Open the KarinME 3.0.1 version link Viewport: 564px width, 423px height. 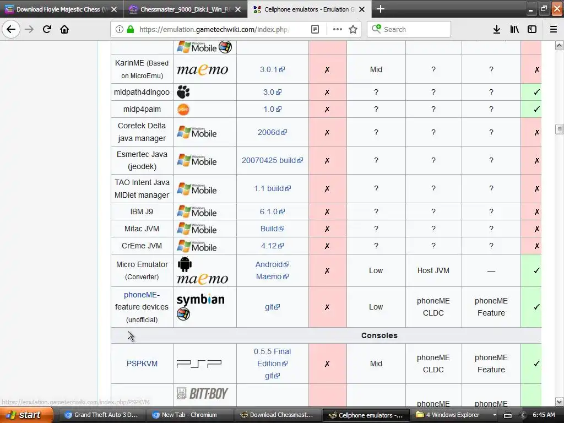[272, 69]
